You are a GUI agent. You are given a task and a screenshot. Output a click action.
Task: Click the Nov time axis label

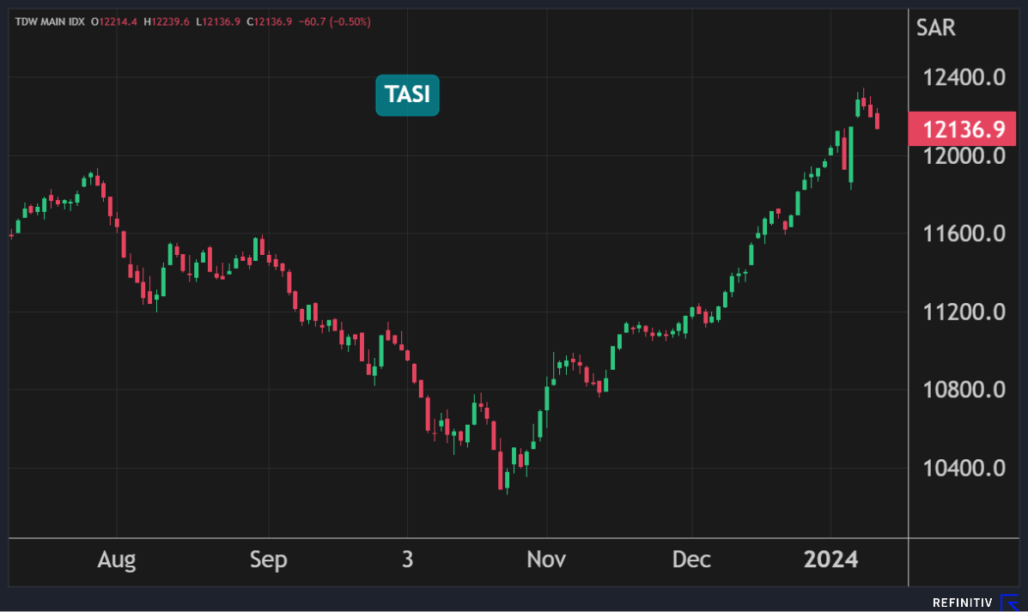click(x=545, y=560)
